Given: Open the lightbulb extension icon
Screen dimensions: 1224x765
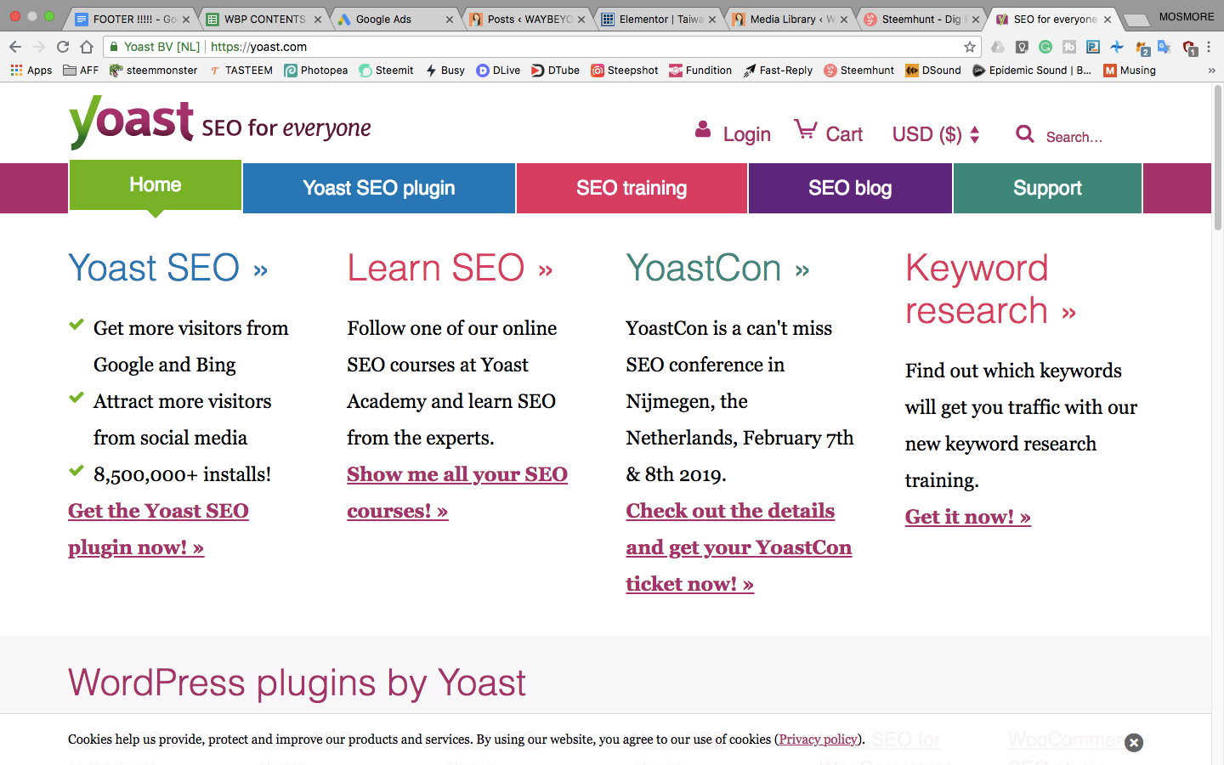Looking at the screenshot, I should (1022, 47).
